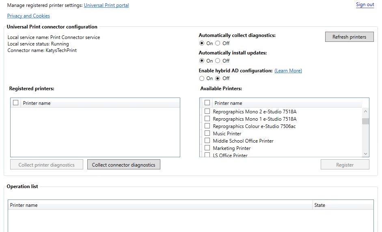Click the State column header in Operation list
Viewport: 382px width, 232px height.
(320, 205)
